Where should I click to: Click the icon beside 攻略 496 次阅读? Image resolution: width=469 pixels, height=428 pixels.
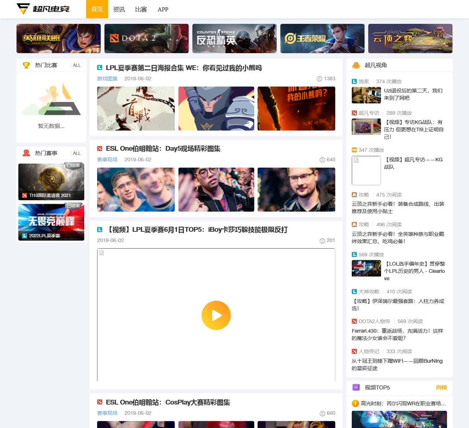pos(354,224)
